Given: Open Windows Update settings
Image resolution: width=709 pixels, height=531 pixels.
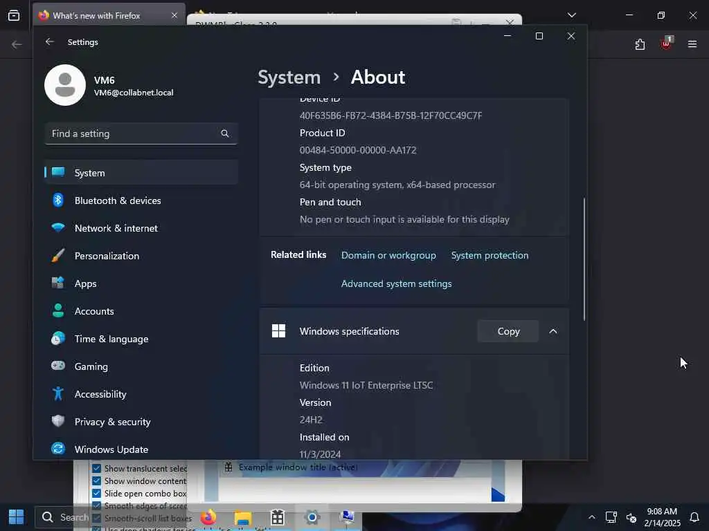Looking at the screenshot, I should click(141, 449).
